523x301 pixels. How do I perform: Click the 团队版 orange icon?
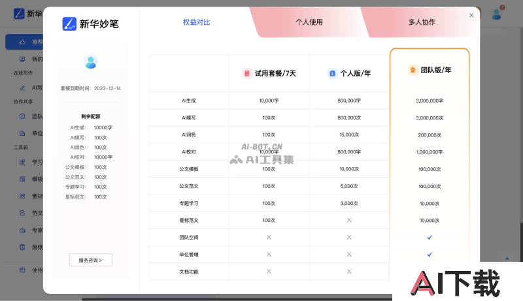click(x=413, y=70)
